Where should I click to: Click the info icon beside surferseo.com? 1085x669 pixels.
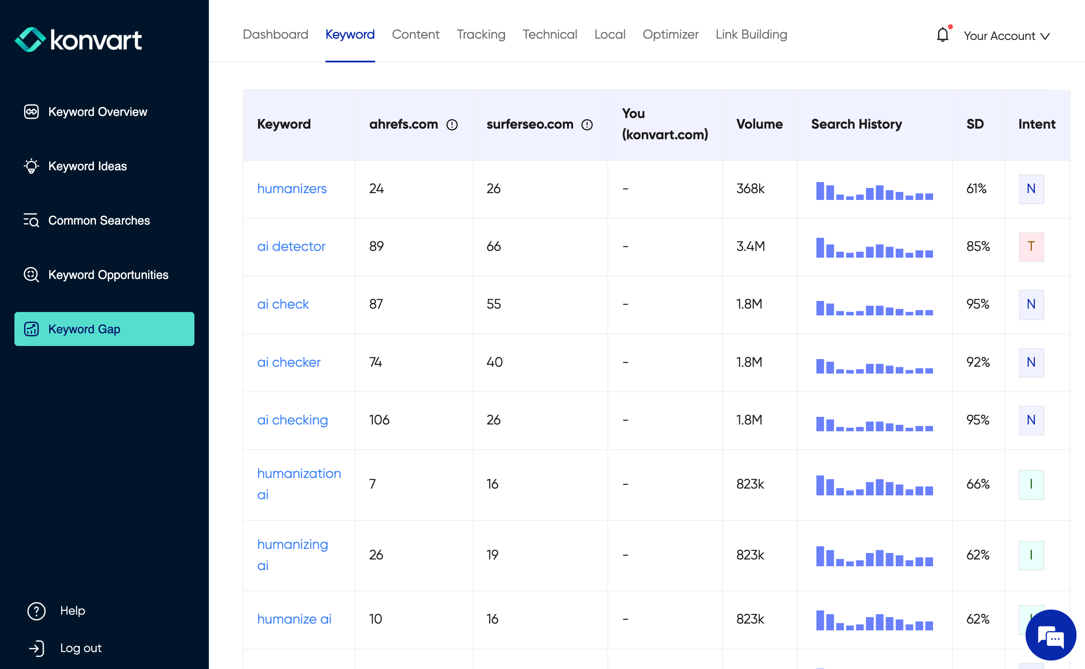point(587,125)
